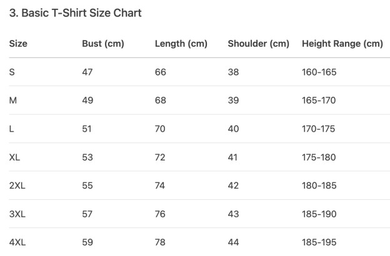Select bust value 57 in 3XL row
The height and width of the screenshot is (256, 390).
(87, 214)
